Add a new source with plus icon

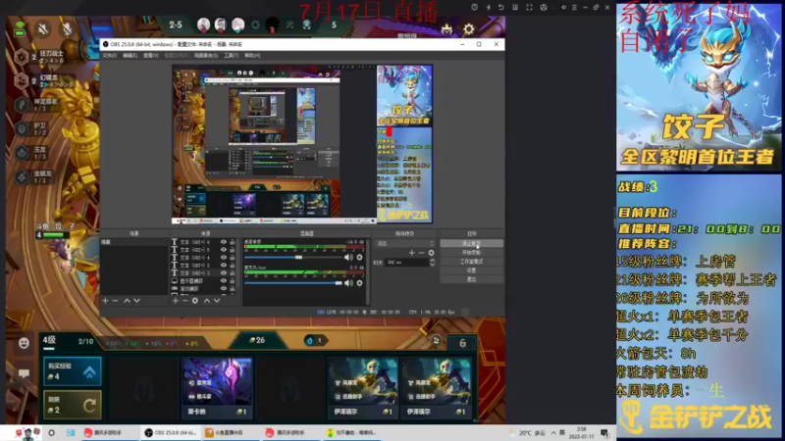pyautogui.click(x=176, y=301)
